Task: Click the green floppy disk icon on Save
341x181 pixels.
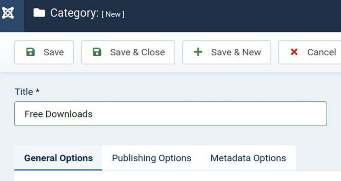Action: (30, 52)
